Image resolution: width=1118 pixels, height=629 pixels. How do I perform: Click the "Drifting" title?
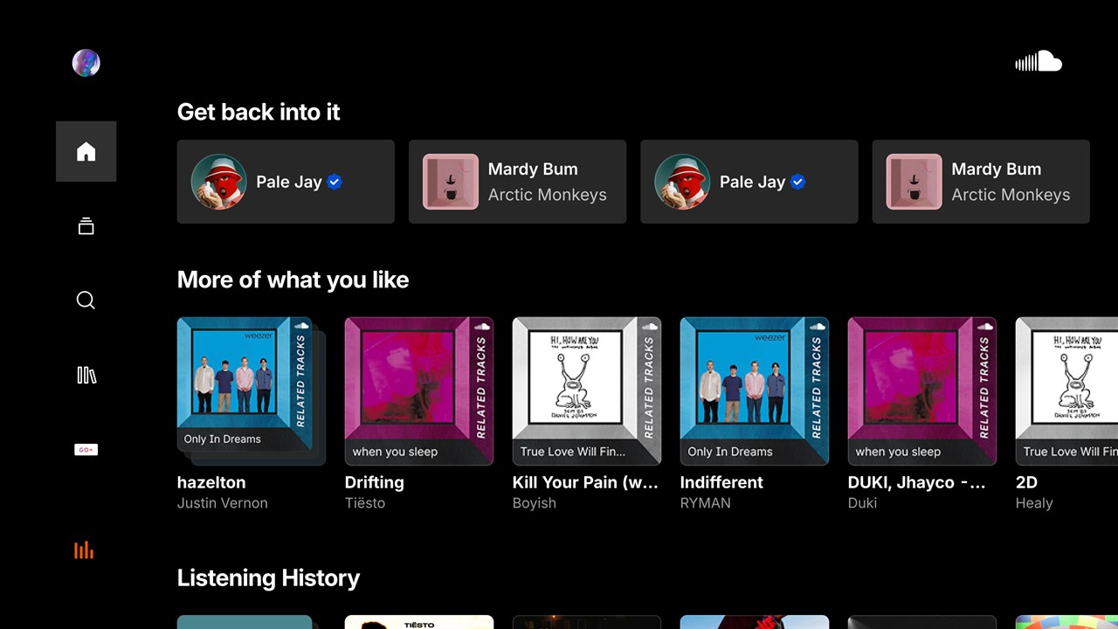tap(375, 482)
